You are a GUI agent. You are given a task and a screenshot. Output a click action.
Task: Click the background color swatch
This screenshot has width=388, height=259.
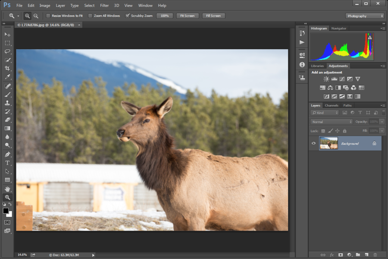tap(10, 215)
